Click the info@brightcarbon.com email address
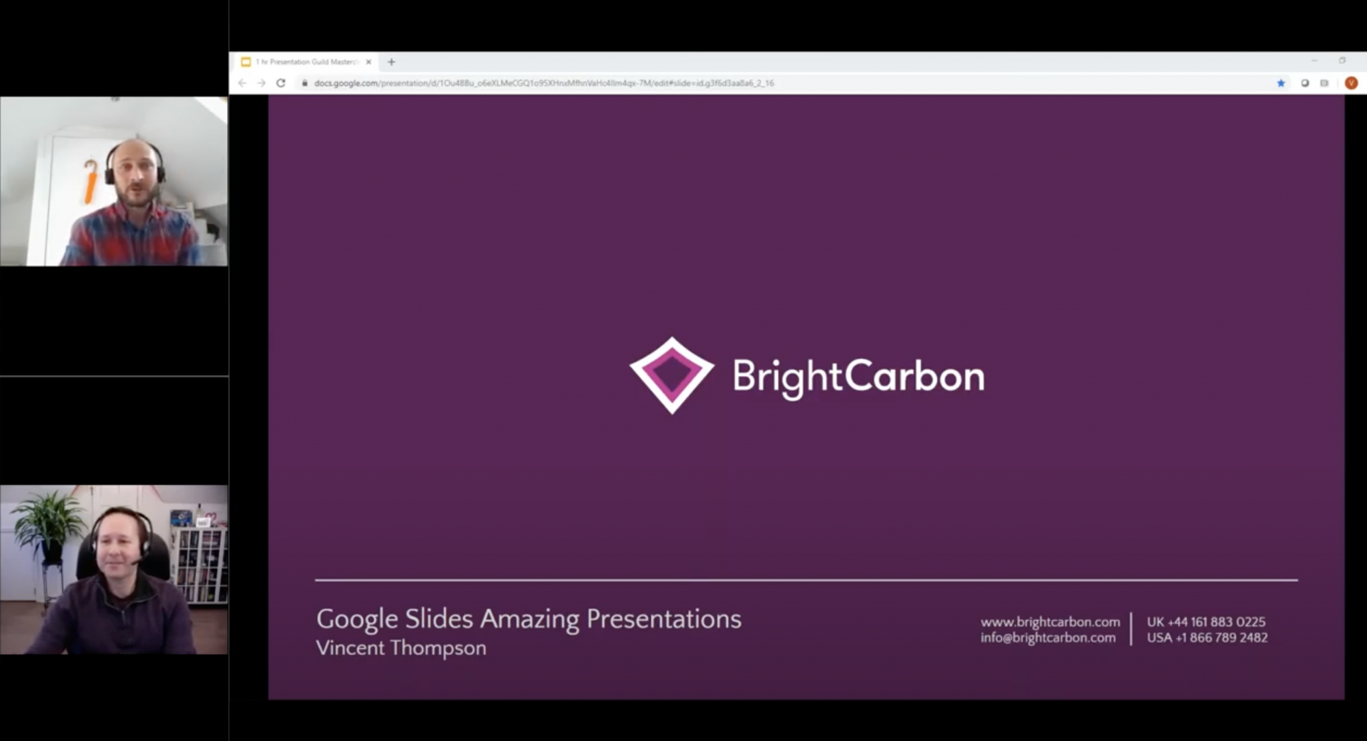 pos(1048,638)
